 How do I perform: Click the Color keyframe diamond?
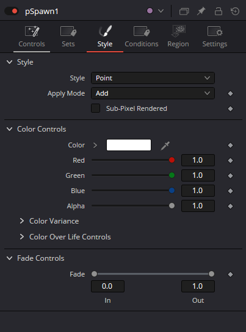pos(230,145)
